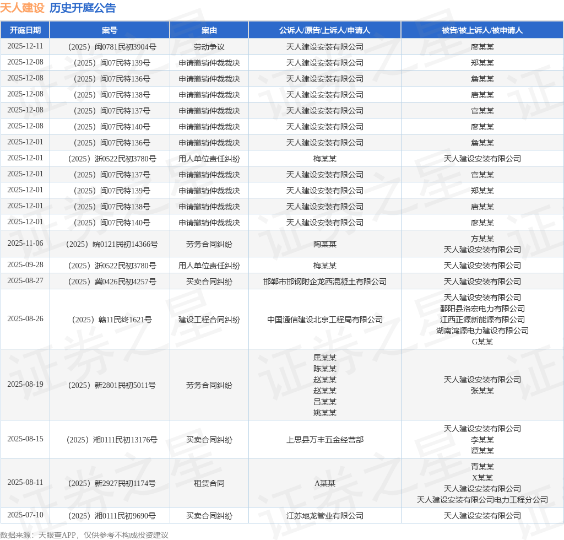Image resolution: width=564 pixels, height=540 pixels.
Task: Click plaintiff 姚某某
Action: tap(325, 413)
